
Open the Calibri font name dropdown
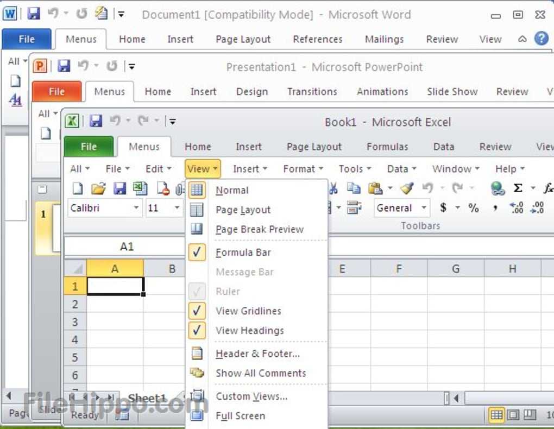[136, 208]
